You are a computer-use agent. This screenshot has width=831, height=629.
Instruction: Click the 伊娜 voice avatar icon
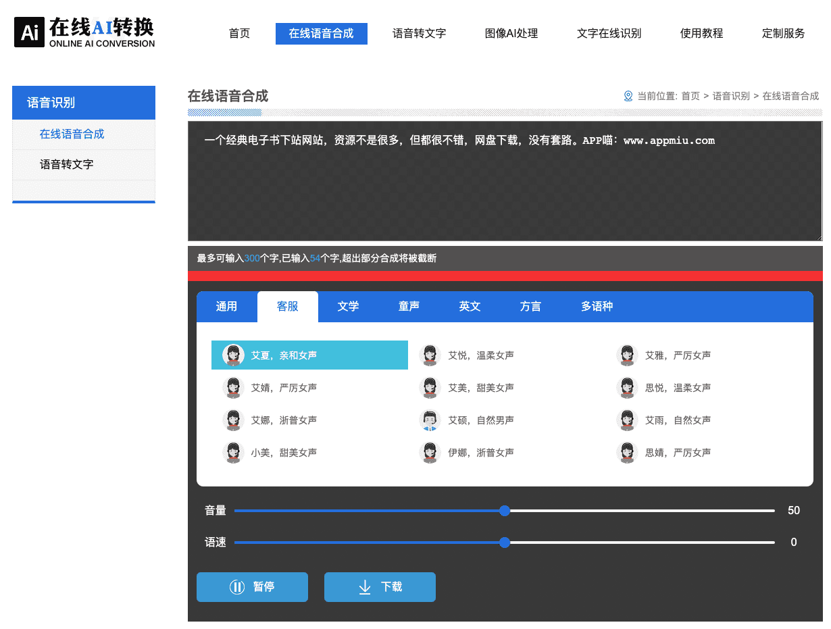click(x=430, y=453)
